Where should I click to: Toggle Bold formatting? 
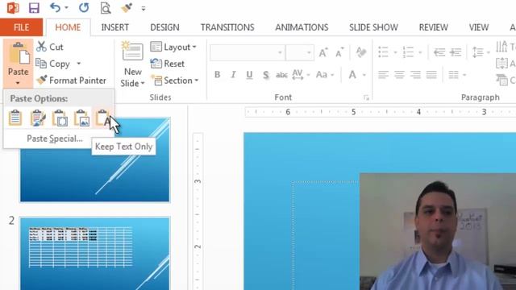[x=217, y=75]
